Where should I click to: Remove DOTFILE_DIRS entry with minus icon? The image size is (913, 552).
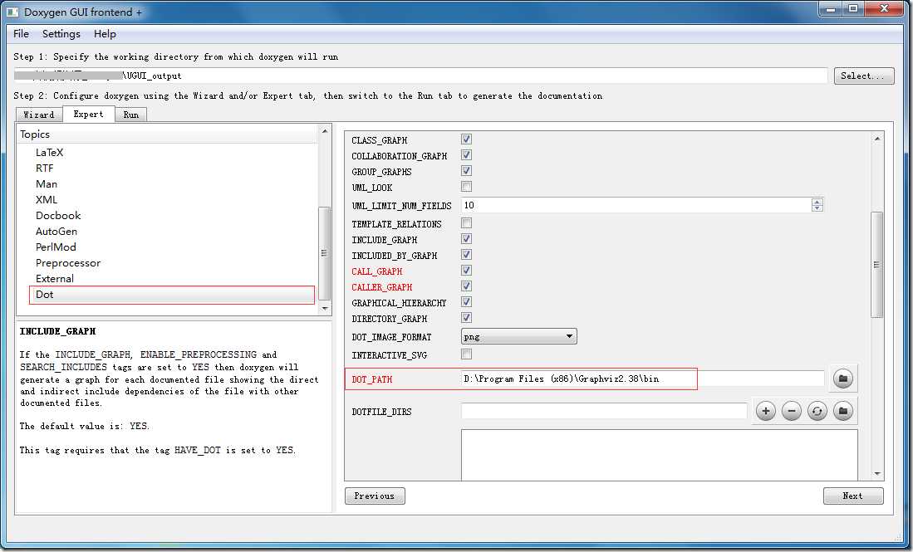[792, 411]
